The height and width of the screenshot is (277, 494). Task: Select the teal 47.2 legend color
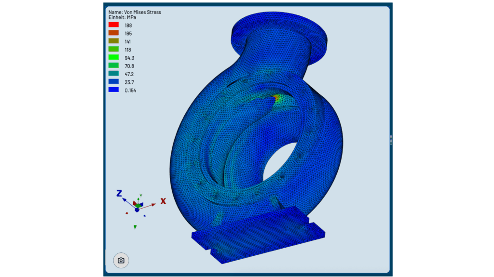113,74
